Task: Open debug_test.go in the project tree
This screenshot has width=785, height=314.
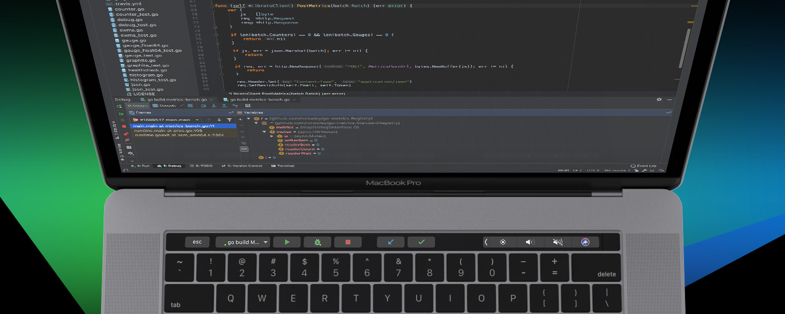Action: coord(133,25)
